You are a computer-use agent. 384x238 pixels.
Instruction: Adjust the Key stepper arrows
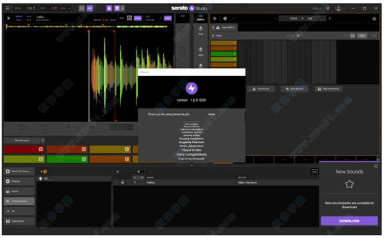[56, 8]
